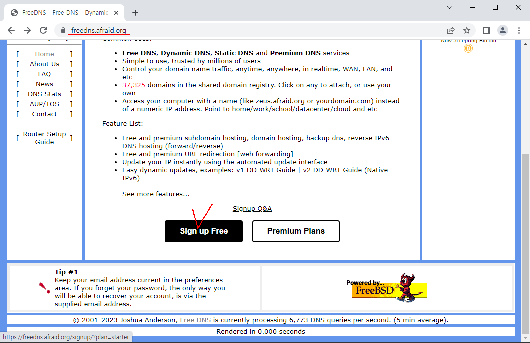Share this page icon in address bar

click(x=451, y=31)
